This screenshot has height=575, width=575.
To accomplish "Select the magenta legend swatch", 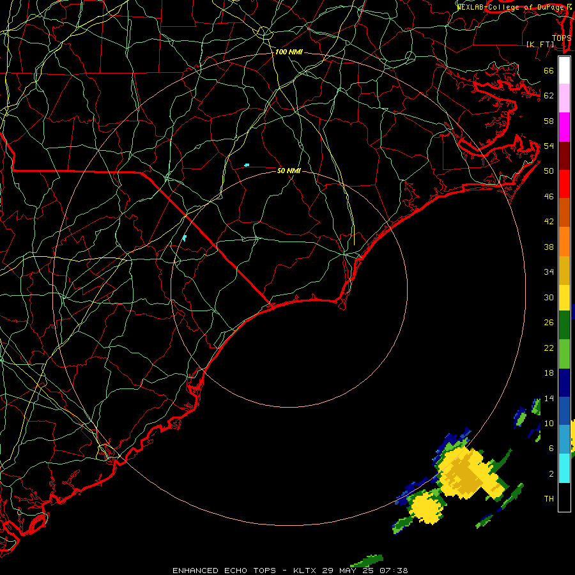I will click(x=564, y=127).
